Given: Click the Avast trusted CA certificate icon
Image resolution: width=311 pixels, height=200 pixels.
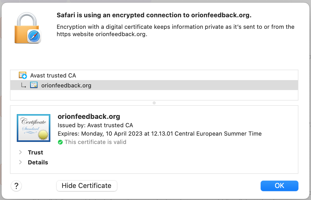Looking at the screenshot, I should [23, 75].
